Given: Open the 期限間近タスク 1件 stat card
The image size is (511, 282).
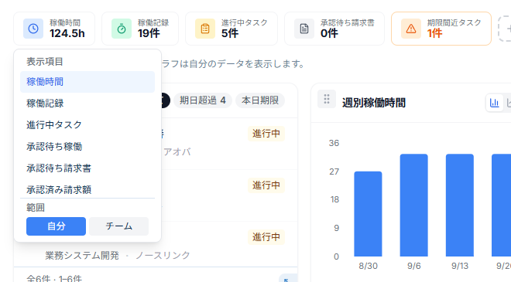Looking at the screenshot, I should (441, 29).
